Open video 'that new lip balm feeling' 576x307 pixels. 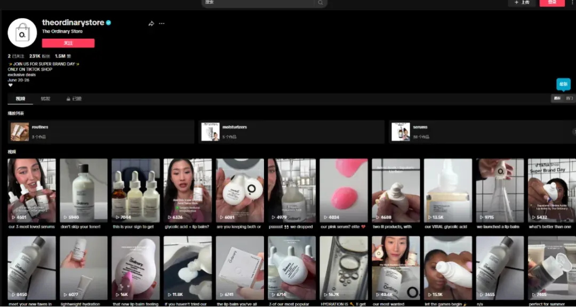click(x=136, y=268)
